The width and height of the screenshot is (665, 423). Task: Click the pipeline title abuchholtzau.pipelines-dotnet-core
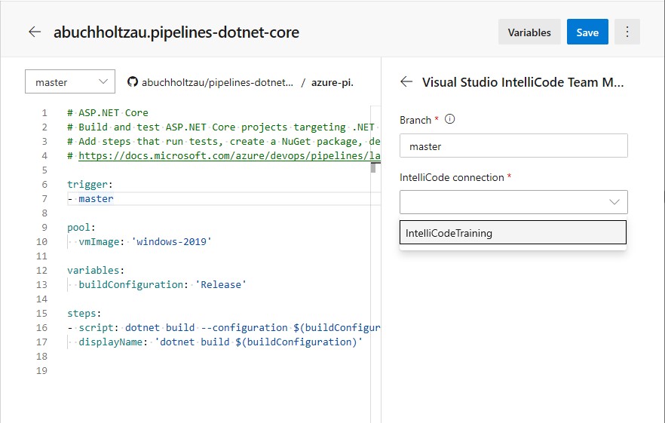[x=176, y=32]
